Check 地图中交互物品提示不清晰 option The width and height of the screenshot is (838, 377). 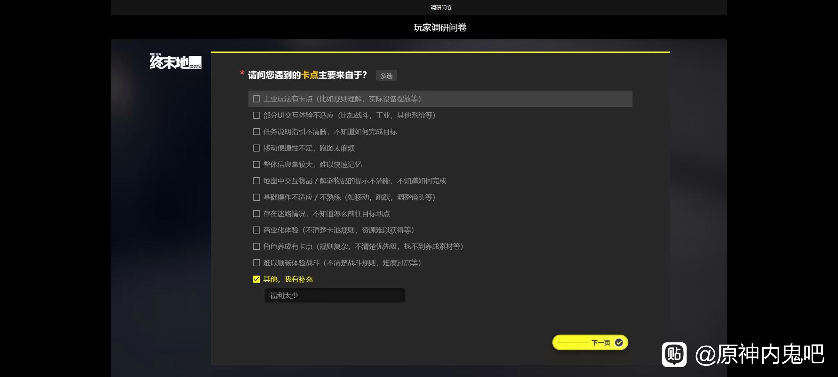[257, 181]
